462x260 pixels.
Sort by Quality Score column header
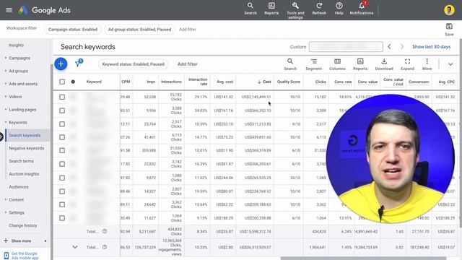click(289, 82)
